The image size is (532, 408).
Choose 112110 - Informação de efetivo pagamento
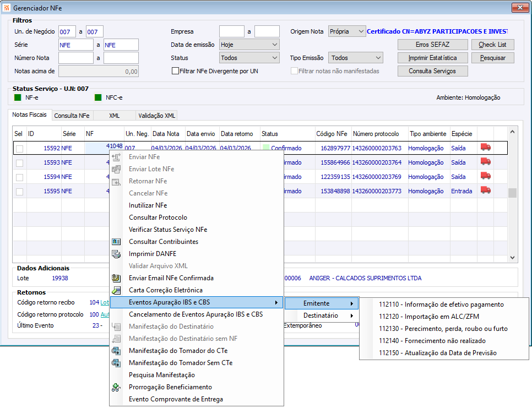pos(441,304)
